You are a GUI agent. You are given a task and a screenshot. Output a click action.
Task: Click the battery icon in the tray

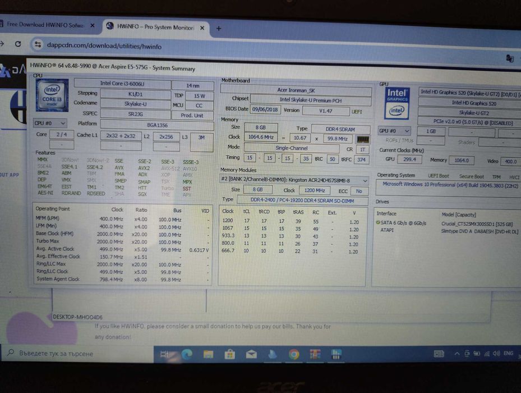click(x=477, y=354)
